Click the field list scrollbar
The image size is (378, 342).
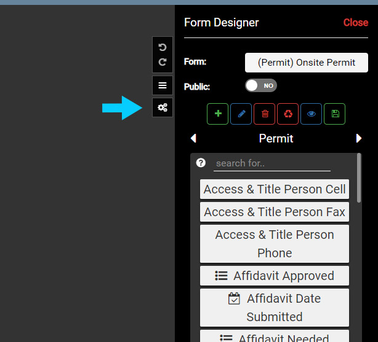[x=359, y=178]
